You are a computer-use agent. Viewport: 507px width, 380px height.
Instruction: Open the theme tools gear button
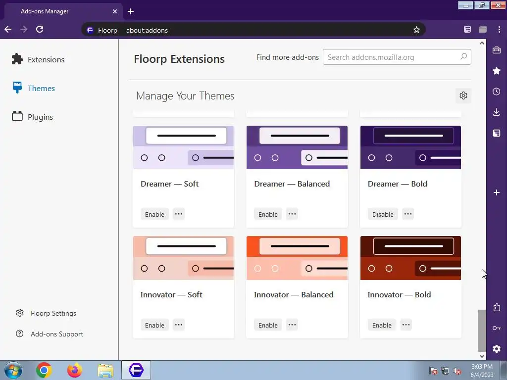(463, 95)
